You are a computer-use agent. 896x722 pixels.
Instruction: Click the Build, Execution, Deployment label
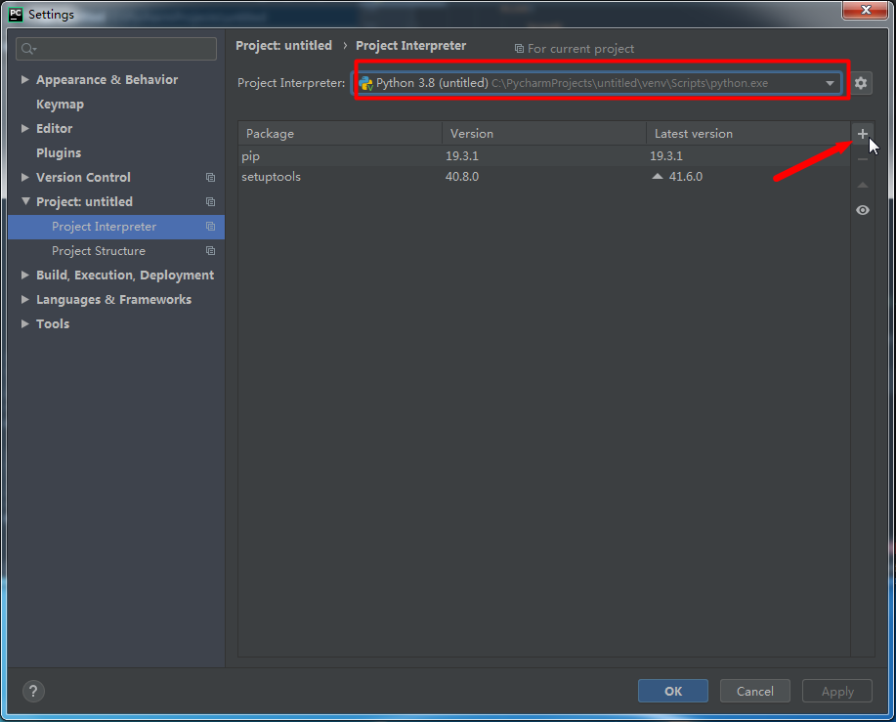click(125, 276)
